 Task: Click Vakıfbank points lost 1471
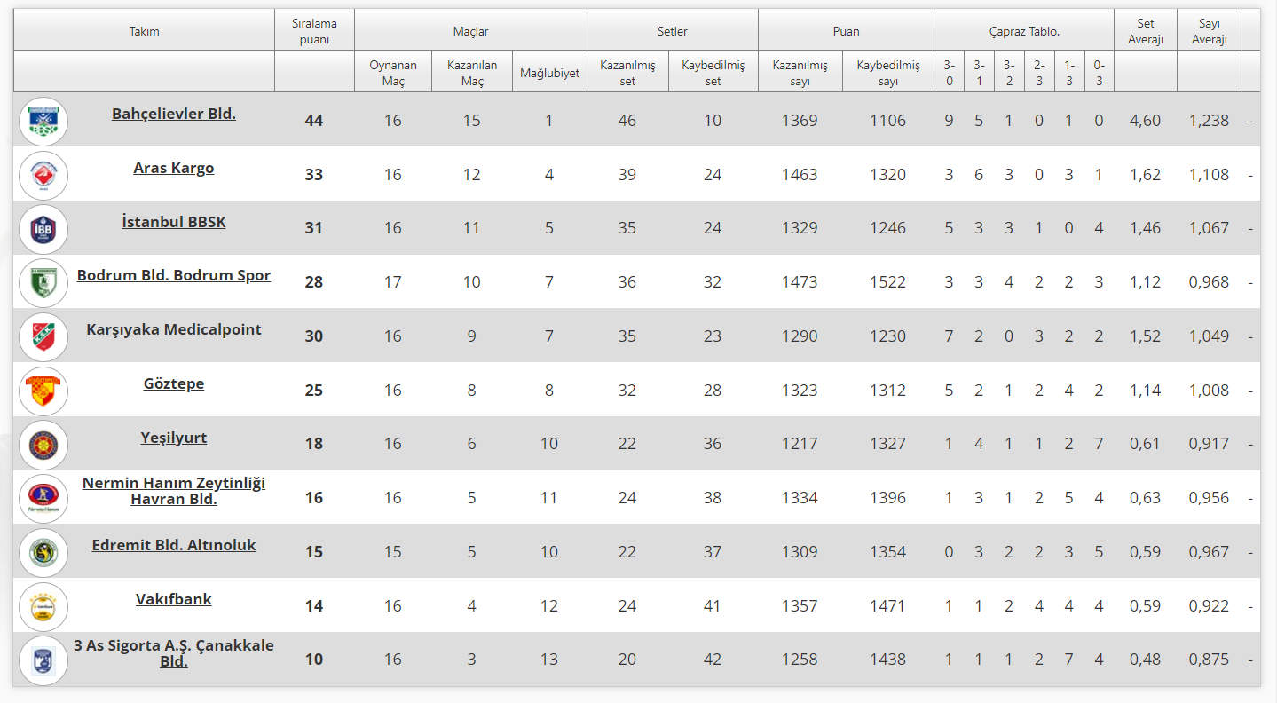(887, 606)
